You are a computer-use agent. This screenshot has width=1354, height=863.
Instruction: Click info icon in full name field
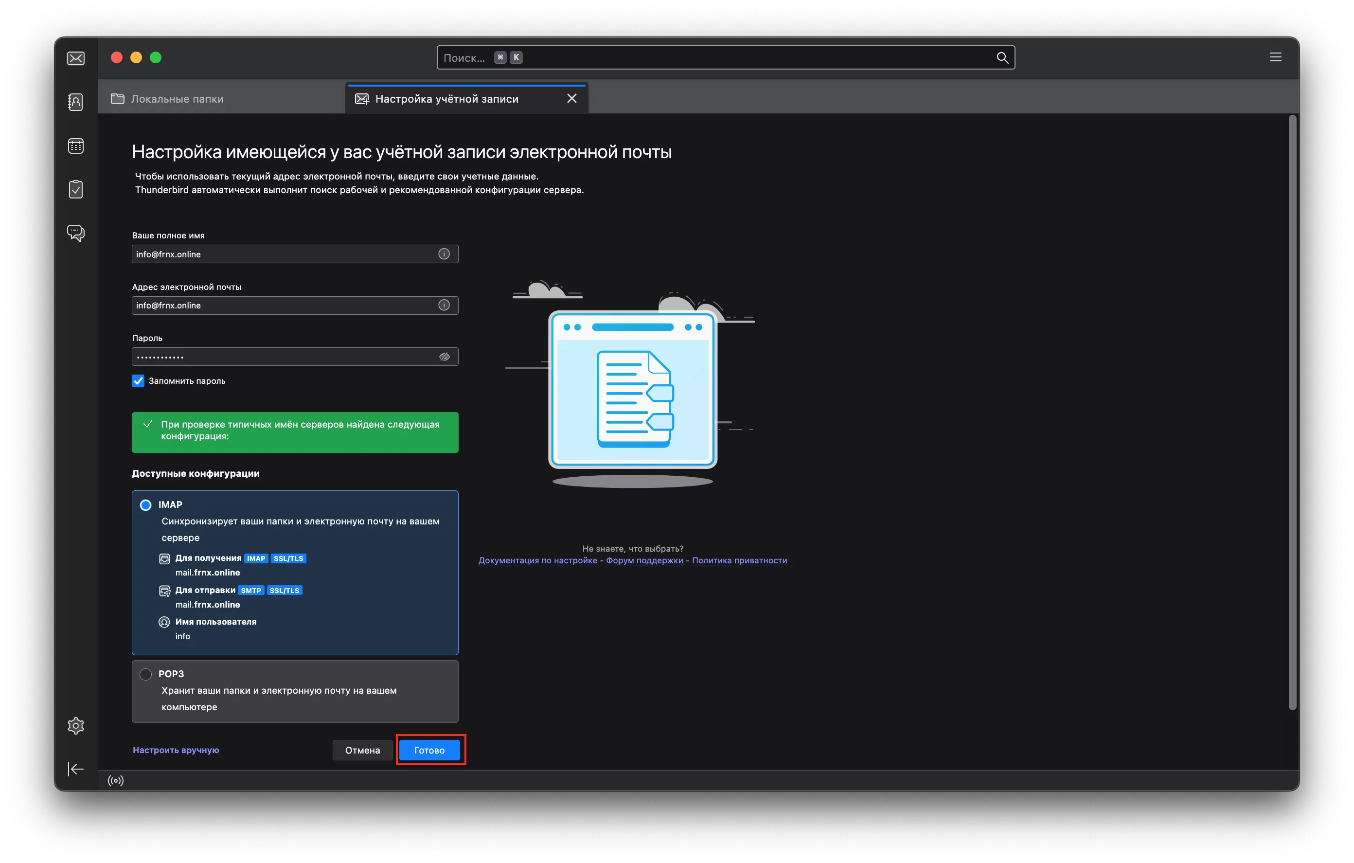coord(444,254)
